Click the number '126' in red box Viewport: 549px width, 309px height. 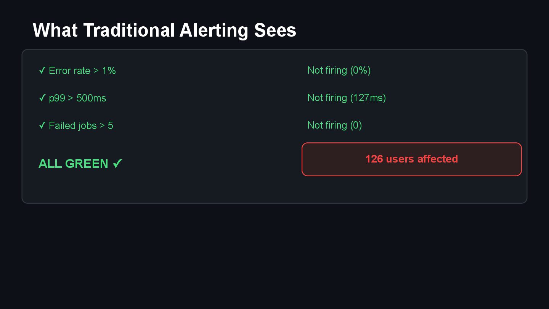[374, 159]
